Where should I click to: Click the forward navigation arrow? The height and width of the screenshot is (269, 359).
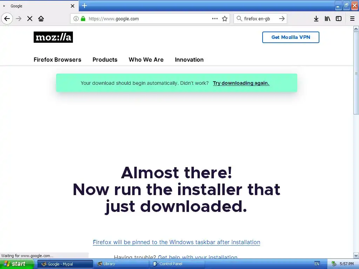click(x=19, y=19)
